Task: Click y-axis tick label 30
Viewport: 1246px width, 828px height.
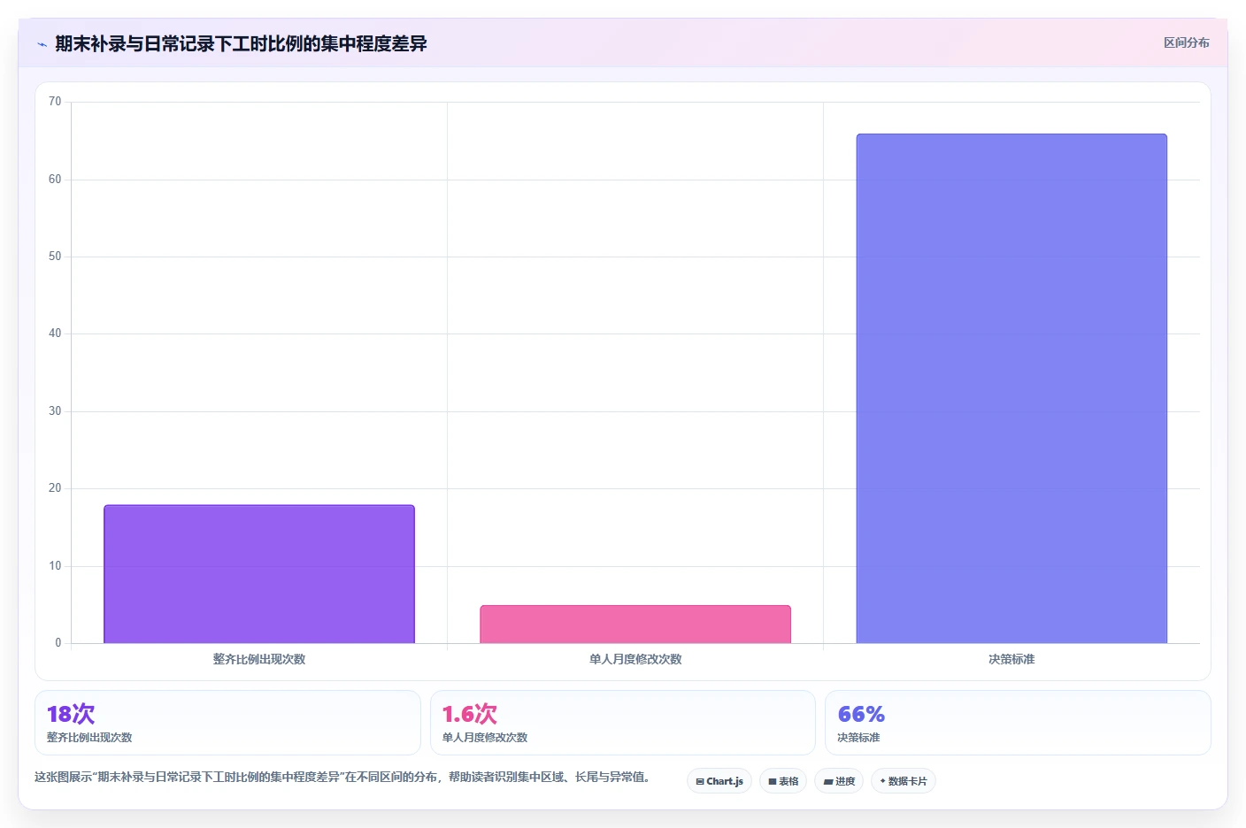Action: pos(55,411)
